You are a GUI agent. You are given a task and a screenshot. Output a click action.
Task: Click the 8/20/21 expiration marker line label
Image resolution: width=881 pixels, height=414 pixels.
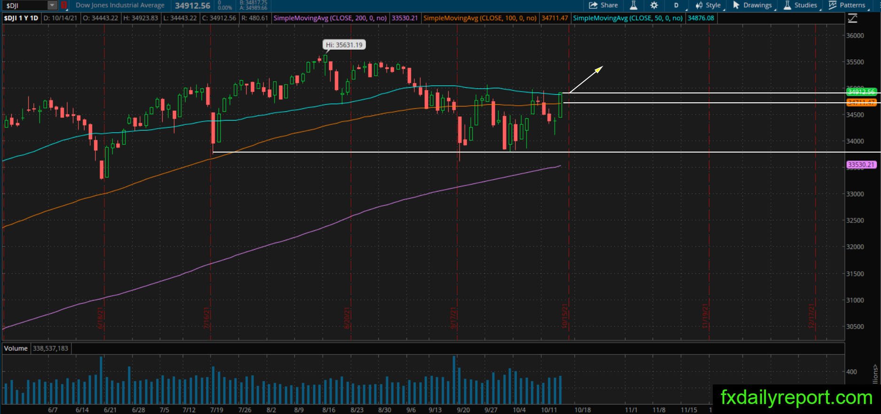(347, 318)
